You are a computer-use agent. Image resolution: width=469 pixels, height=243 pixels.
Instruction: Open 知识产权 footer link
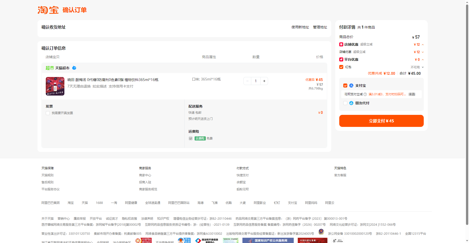point(163,219)
